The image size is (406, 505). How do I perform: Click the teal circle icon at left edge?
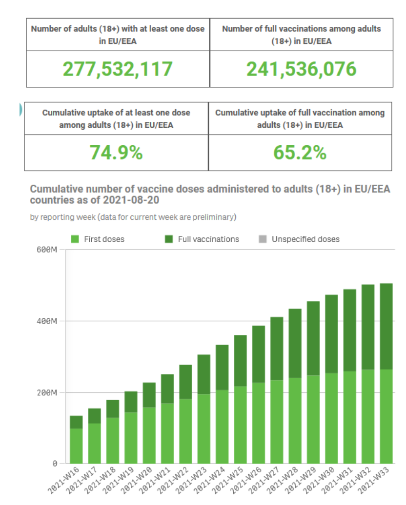coord(20,110)
